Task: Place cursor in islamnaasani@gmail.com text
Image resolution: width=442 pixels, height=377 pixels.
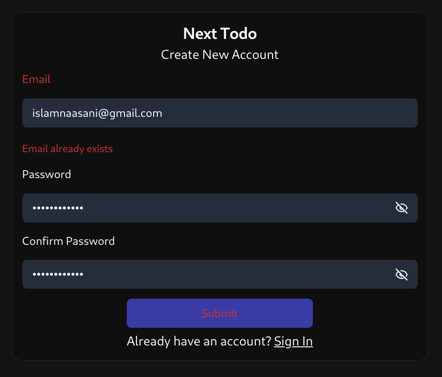Action: [97, 113]
